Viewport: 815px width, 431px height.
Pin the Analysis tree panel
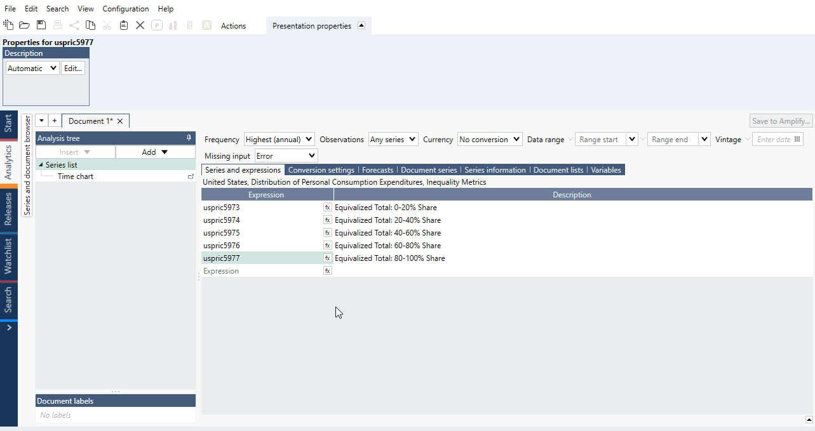(189, 138)
